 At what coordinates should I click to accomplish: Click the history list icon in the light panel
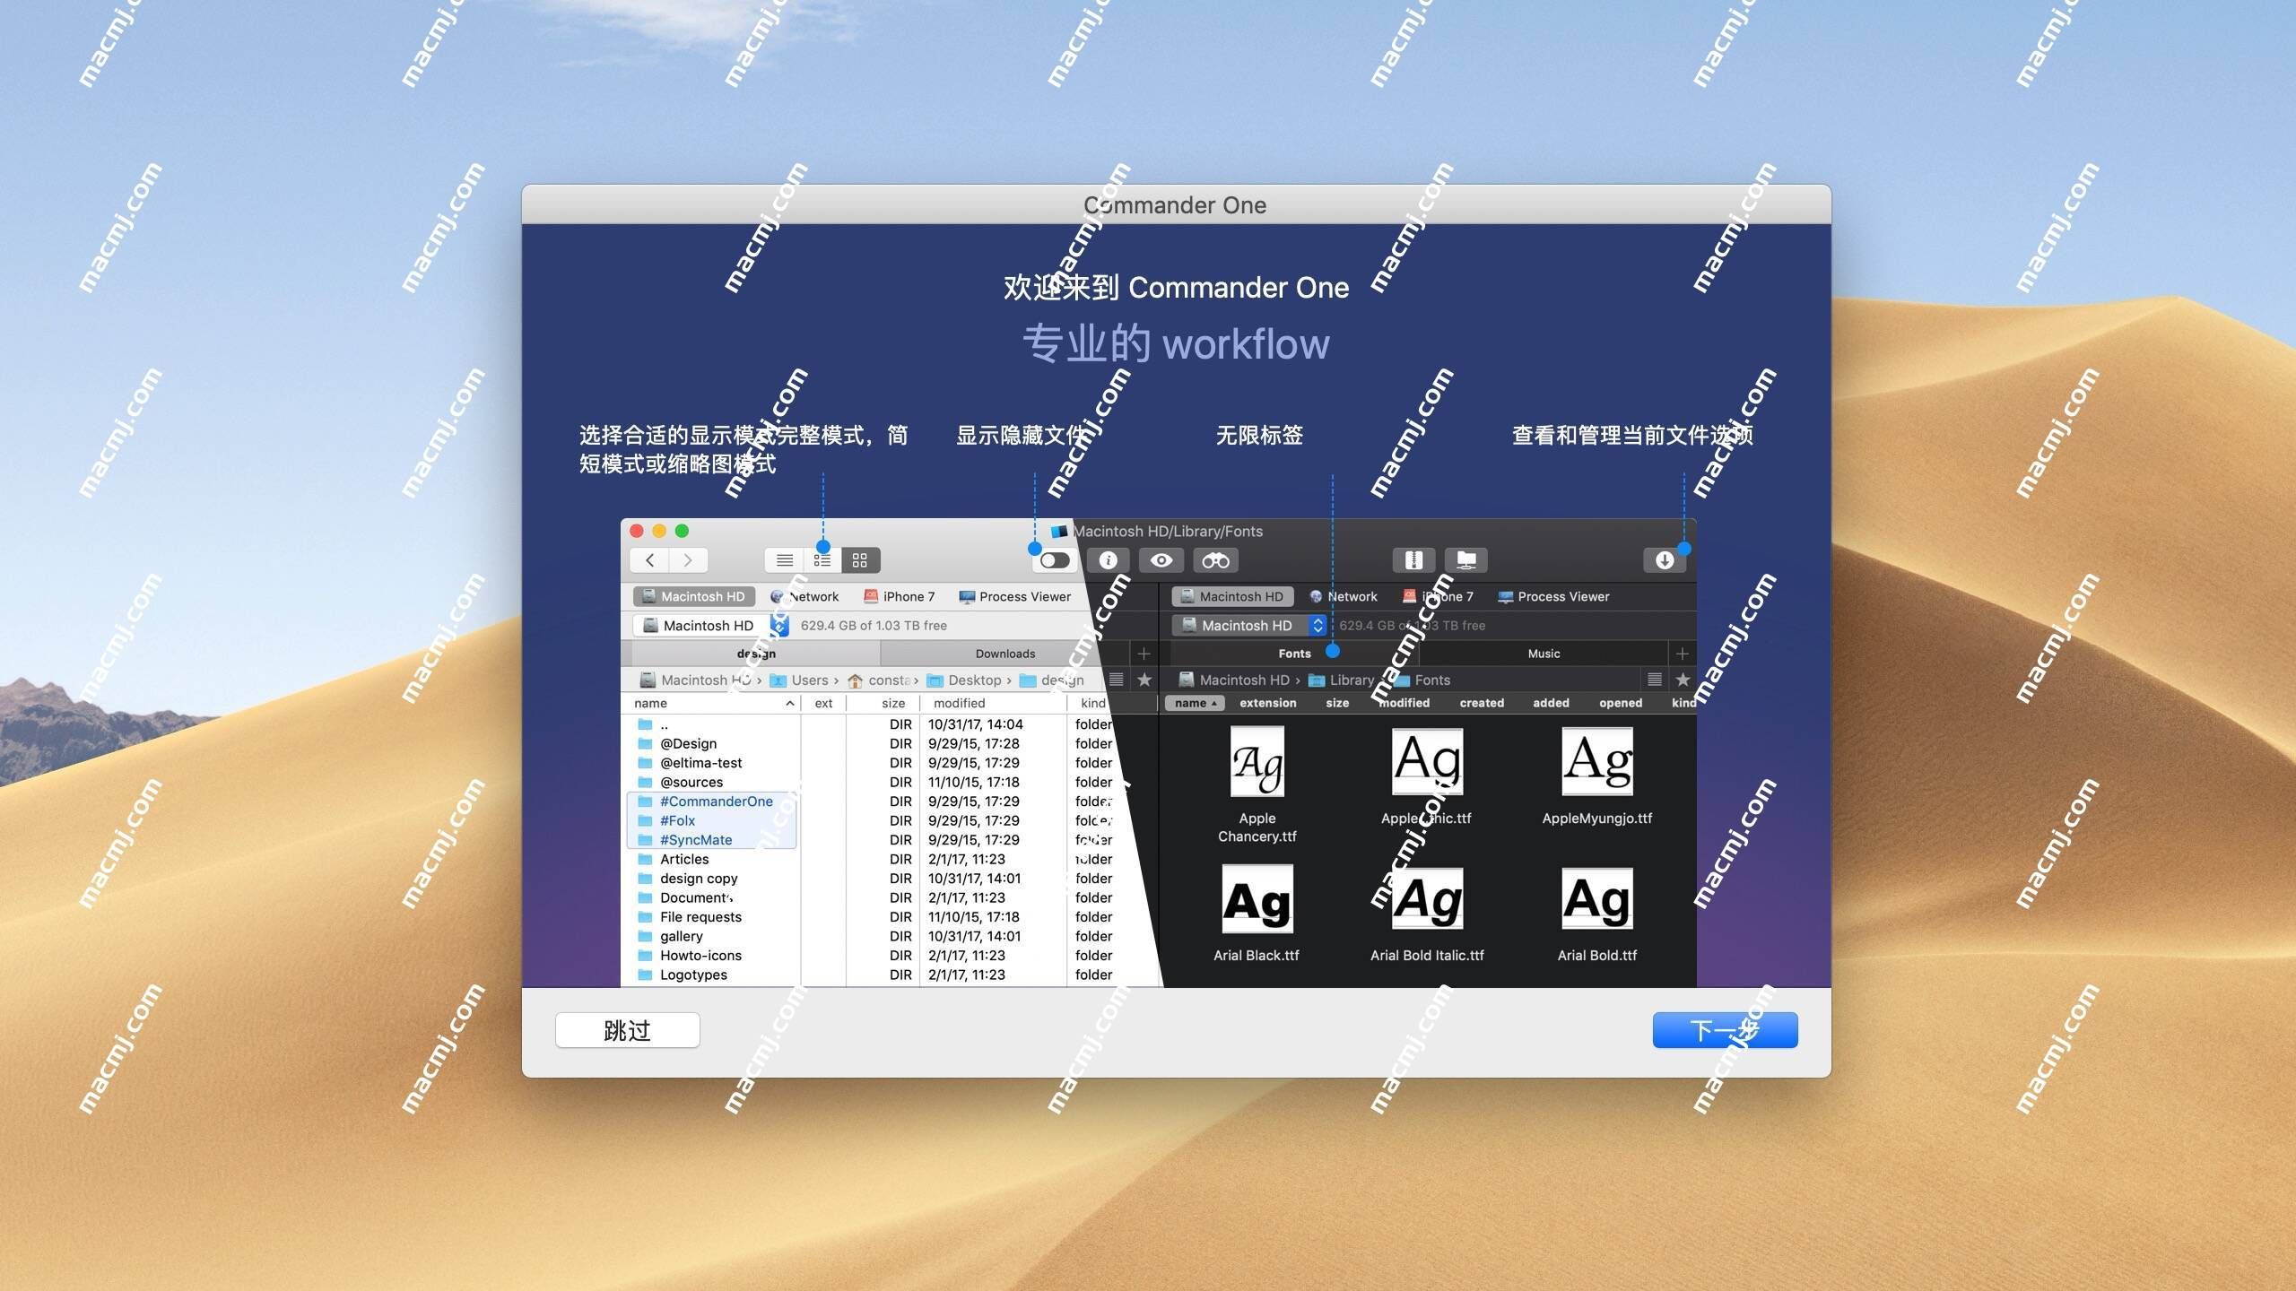pyautogui.click(x=1117, y=680)
